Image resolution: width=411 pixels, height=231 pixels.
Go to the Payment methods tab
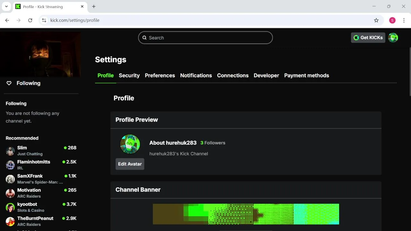306,75
